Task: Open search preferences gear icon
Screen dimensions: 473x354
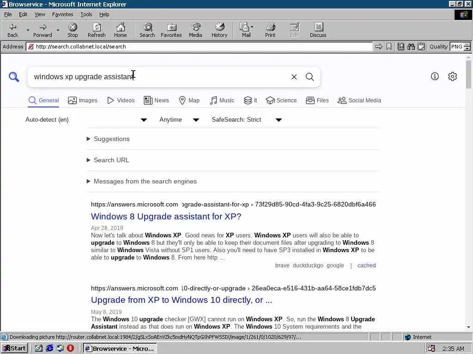Action: (x=453, y=77)
